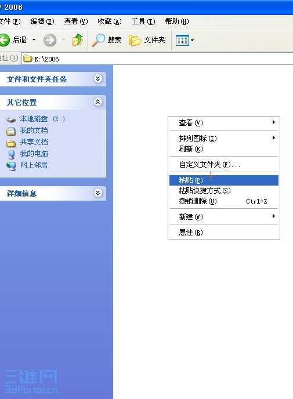Viewport: 293px width, 399px height.
Task: Open the 收藏(A) favorites menu
Action: [x=110, y=21]
